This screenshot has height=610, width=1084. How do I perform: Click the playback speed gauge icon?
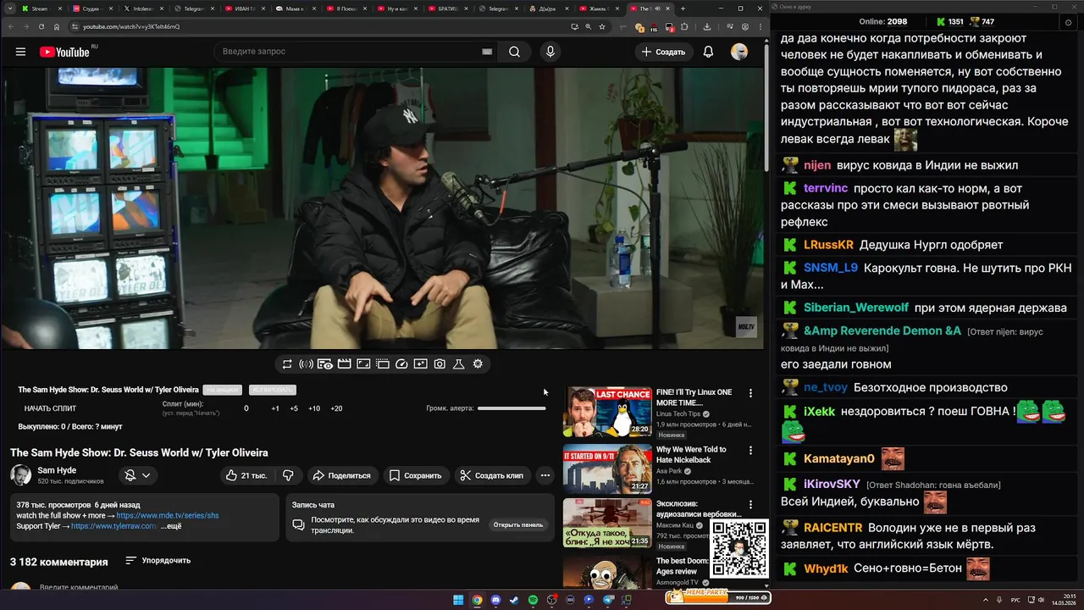tap(401, 363)
